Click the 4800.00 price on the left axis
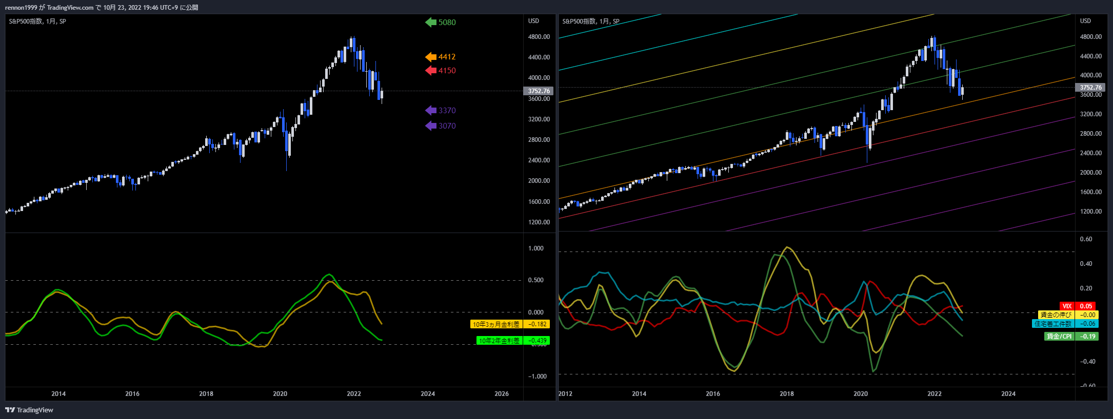The image size is (1113, 419). tap(539, 37)
